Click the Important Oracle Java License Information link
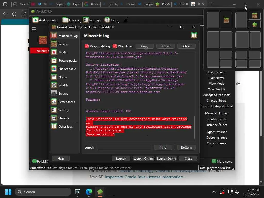 (x=144, y=177)
